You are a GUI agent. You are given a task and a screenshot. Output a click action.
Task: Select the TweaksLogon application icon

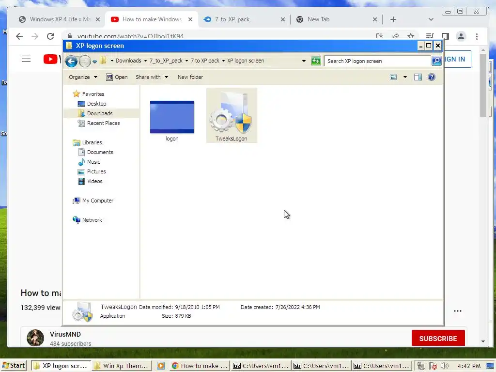(x=232, y=116)
